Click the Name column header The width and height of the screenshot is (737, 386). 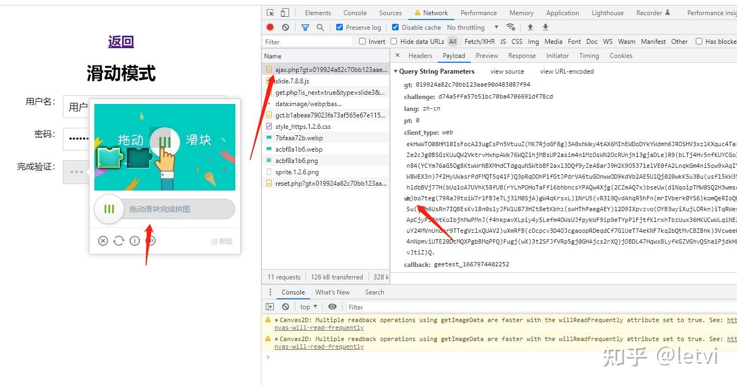coord(325,56)
